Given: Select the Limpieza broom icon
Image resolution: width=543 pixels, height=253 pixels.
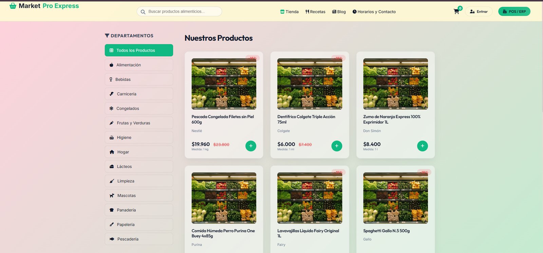Looking at the screenshot, I should 112,181.
